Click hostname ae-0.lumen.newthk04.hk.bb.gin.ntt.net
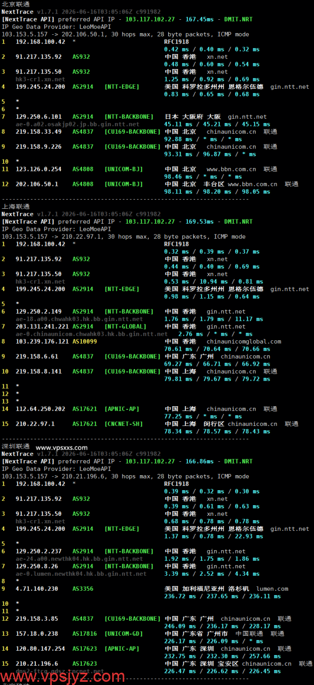 [81, 574]
